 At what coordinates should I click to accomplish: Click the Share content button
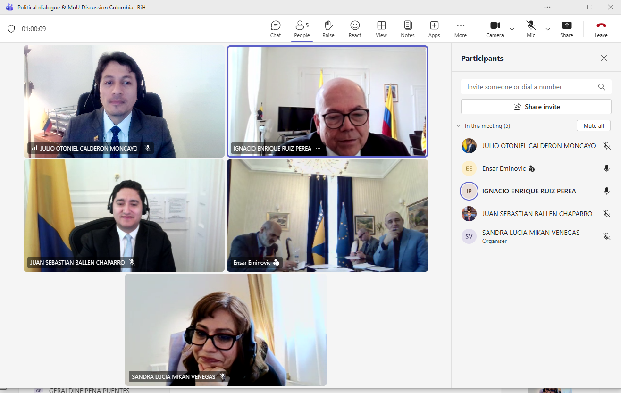click(567, 29)
